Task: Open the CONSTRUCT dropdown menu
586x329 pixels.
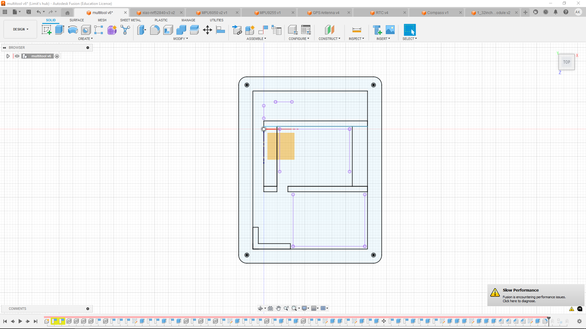Action: pyautogui.click(x=329, y=39)
